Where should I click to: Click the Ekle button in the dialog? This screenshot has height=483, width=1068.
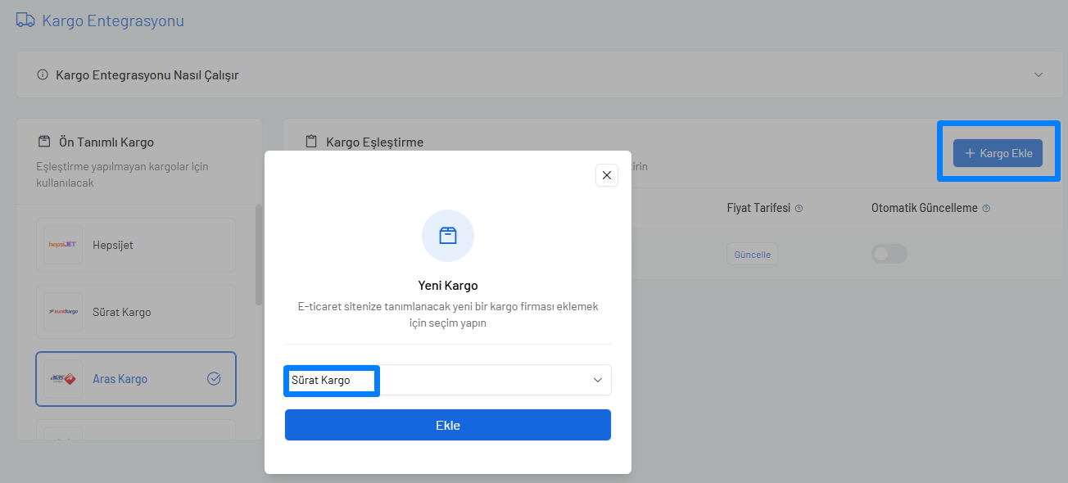tap(448, 425)
